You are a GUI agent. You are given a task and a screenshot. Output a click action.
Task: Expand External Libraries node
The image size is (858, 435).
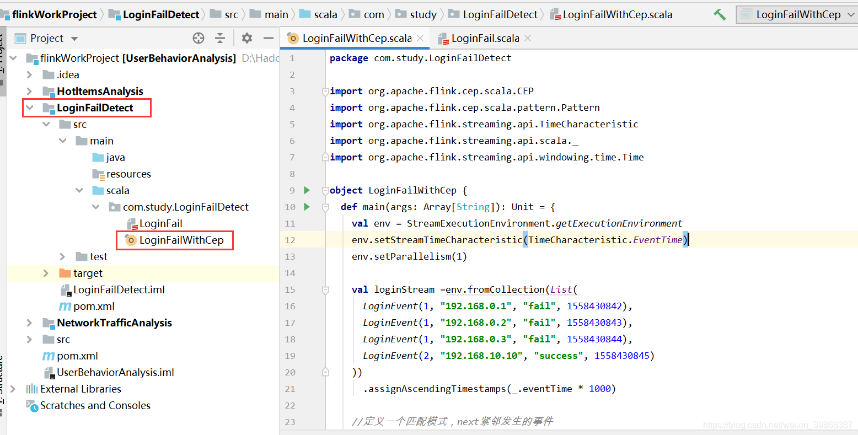[13, 389]
